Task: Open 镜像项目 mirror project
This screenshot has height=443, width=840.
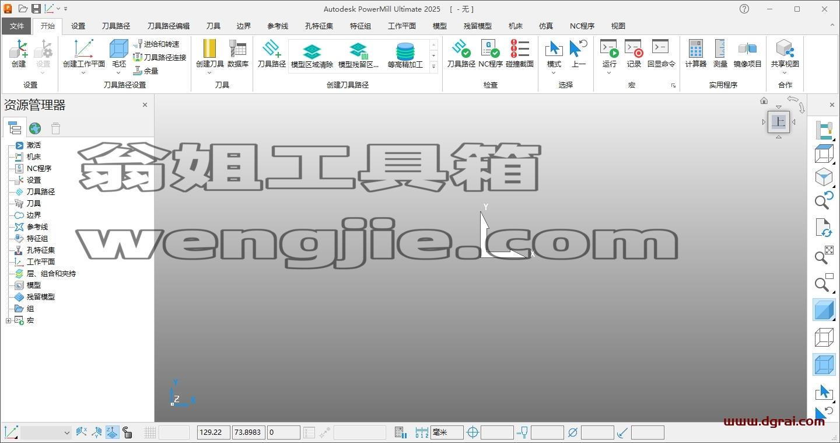Action: click(x=747, y=53)
